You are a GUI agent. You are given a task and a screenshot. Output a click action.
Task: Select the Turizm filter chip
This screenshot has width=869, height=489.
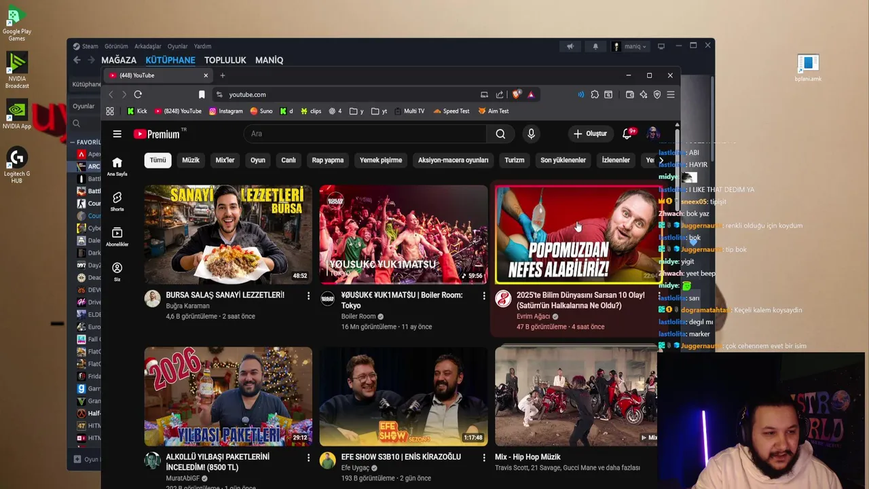coord(515,160)
